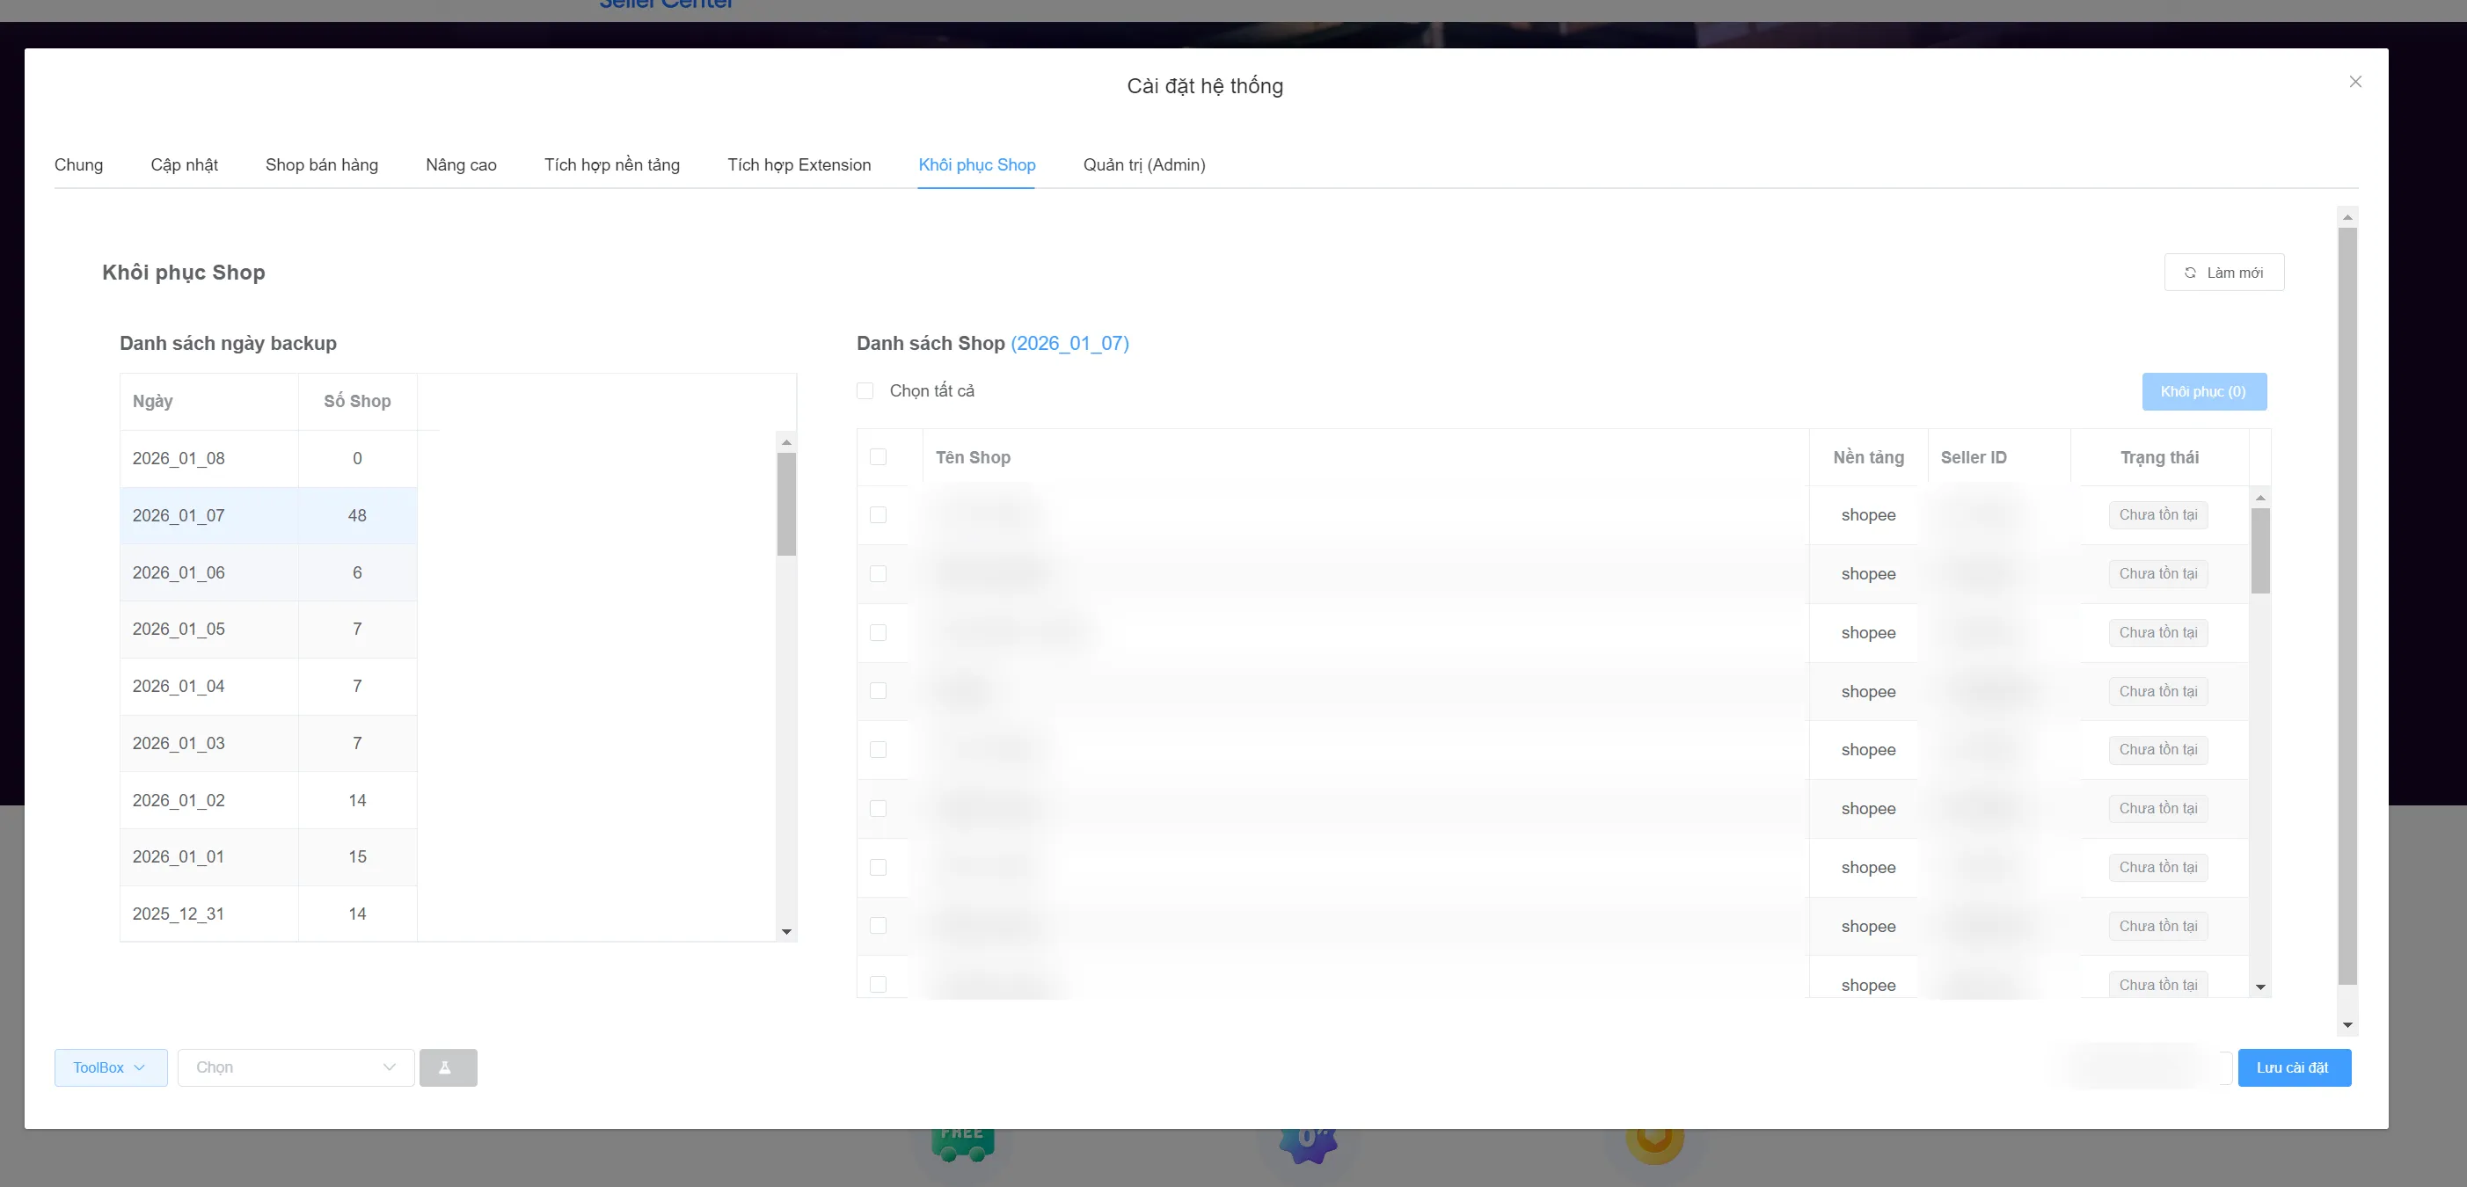This screenshot has width=2467, height=1187.
Task: Click the Ngày column header
Action: pyautogui.click(x=208, y=401)
